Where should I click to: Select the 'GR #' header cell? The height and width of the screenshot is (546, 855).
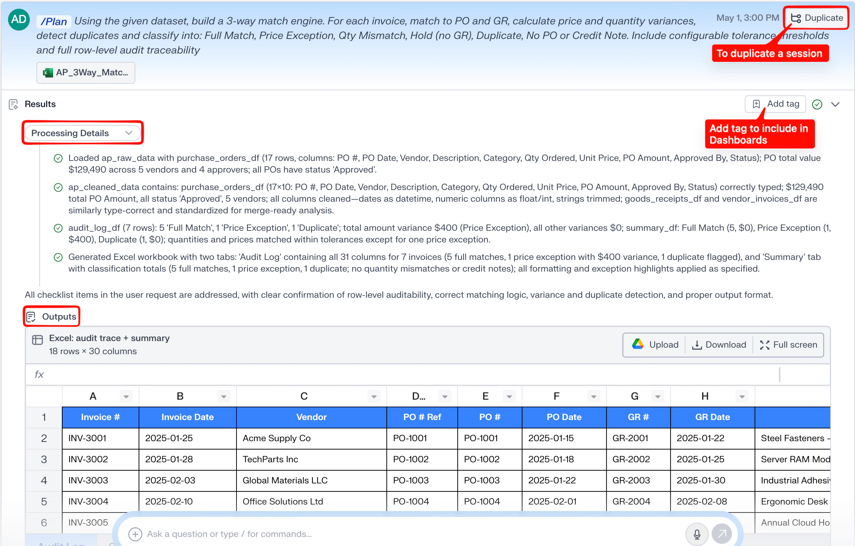pos(638,417)
